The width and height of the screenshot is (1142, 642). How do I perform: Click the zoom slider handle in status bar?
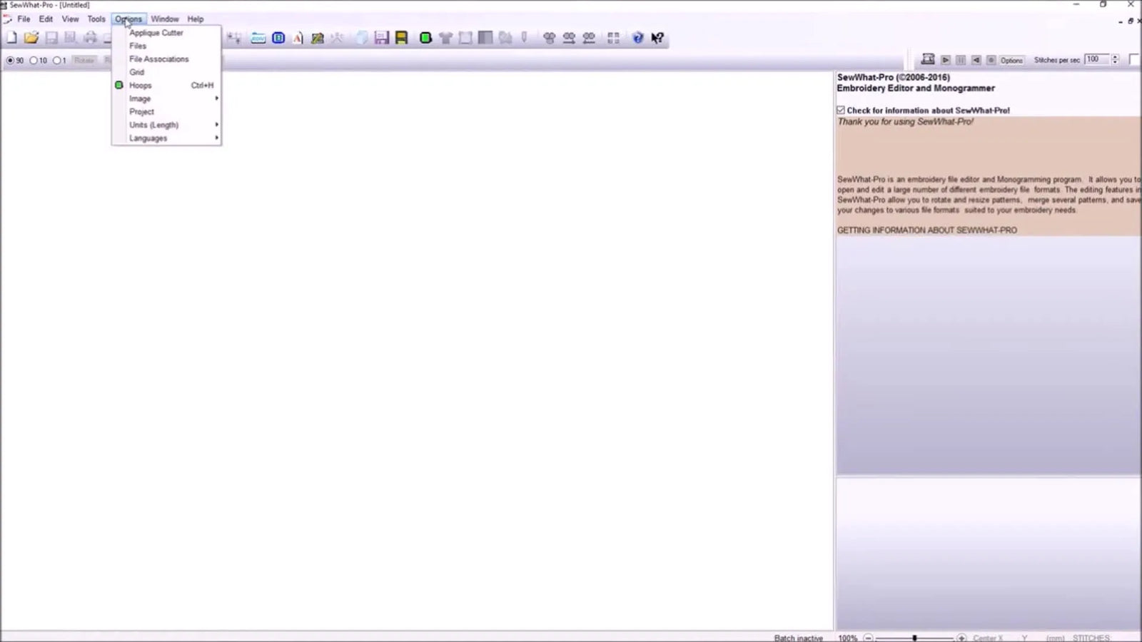pos(914,638)
